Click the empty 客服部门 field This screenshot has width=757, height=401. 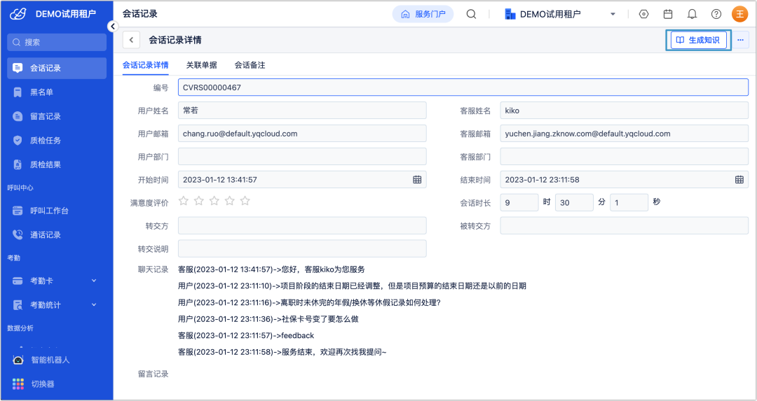tap(625, 157)
